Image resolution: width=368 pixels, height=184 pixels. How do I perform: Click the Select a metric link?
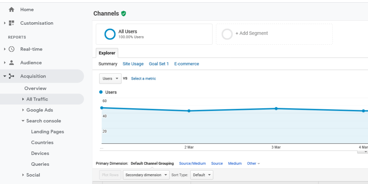tap(143, 79)
